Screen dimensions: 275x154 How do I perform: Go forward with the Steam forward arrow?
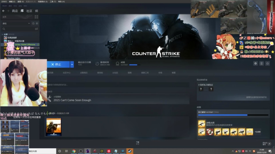pyautogui.click(x=8, y=11)
